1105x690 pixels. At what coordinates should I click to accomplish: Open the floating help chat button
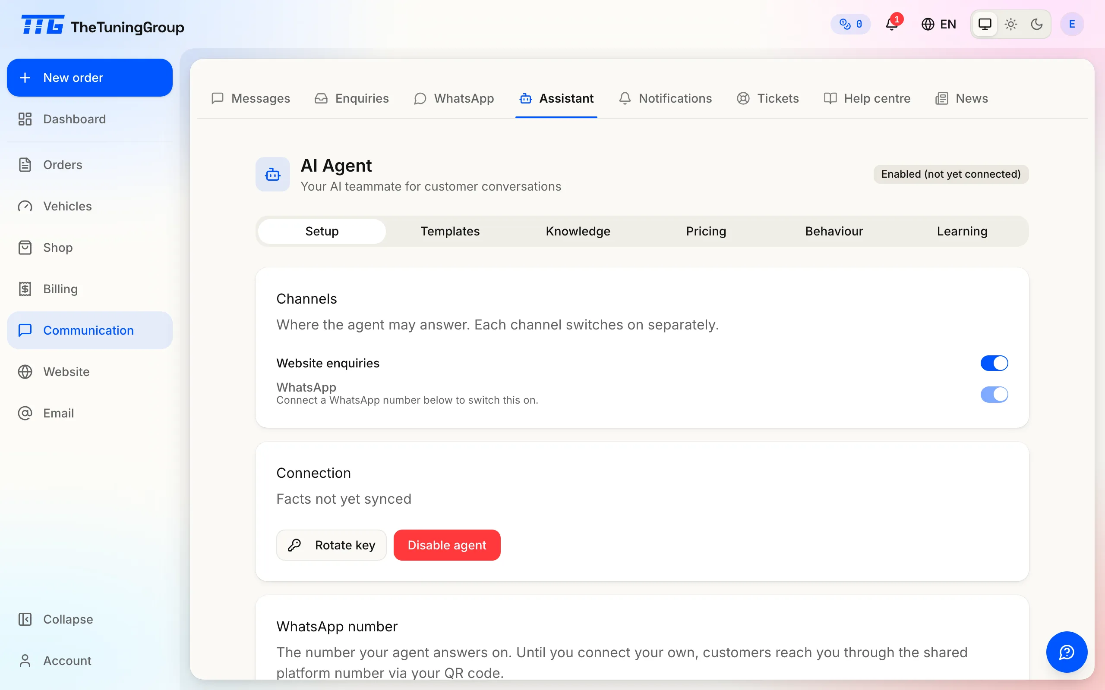(x=1067, y=652)
